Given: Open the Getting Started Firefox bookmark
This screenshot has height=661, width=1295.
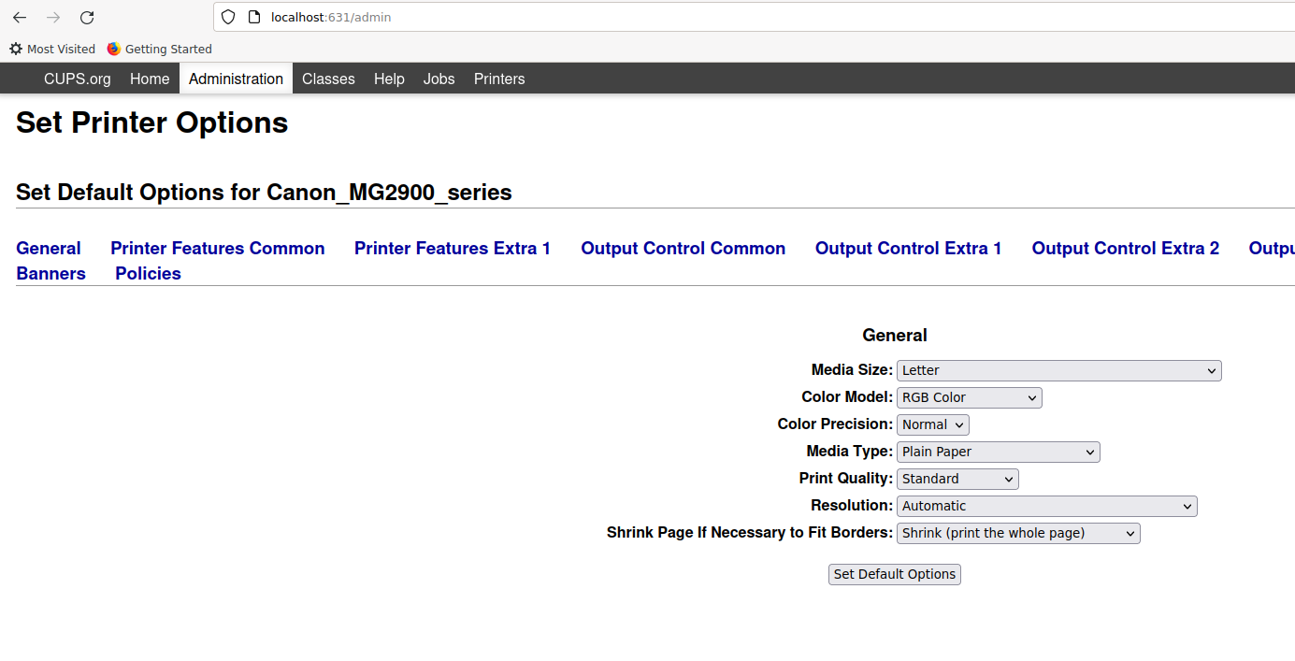Looking at the screenshot, I should (x=159, y=49).
